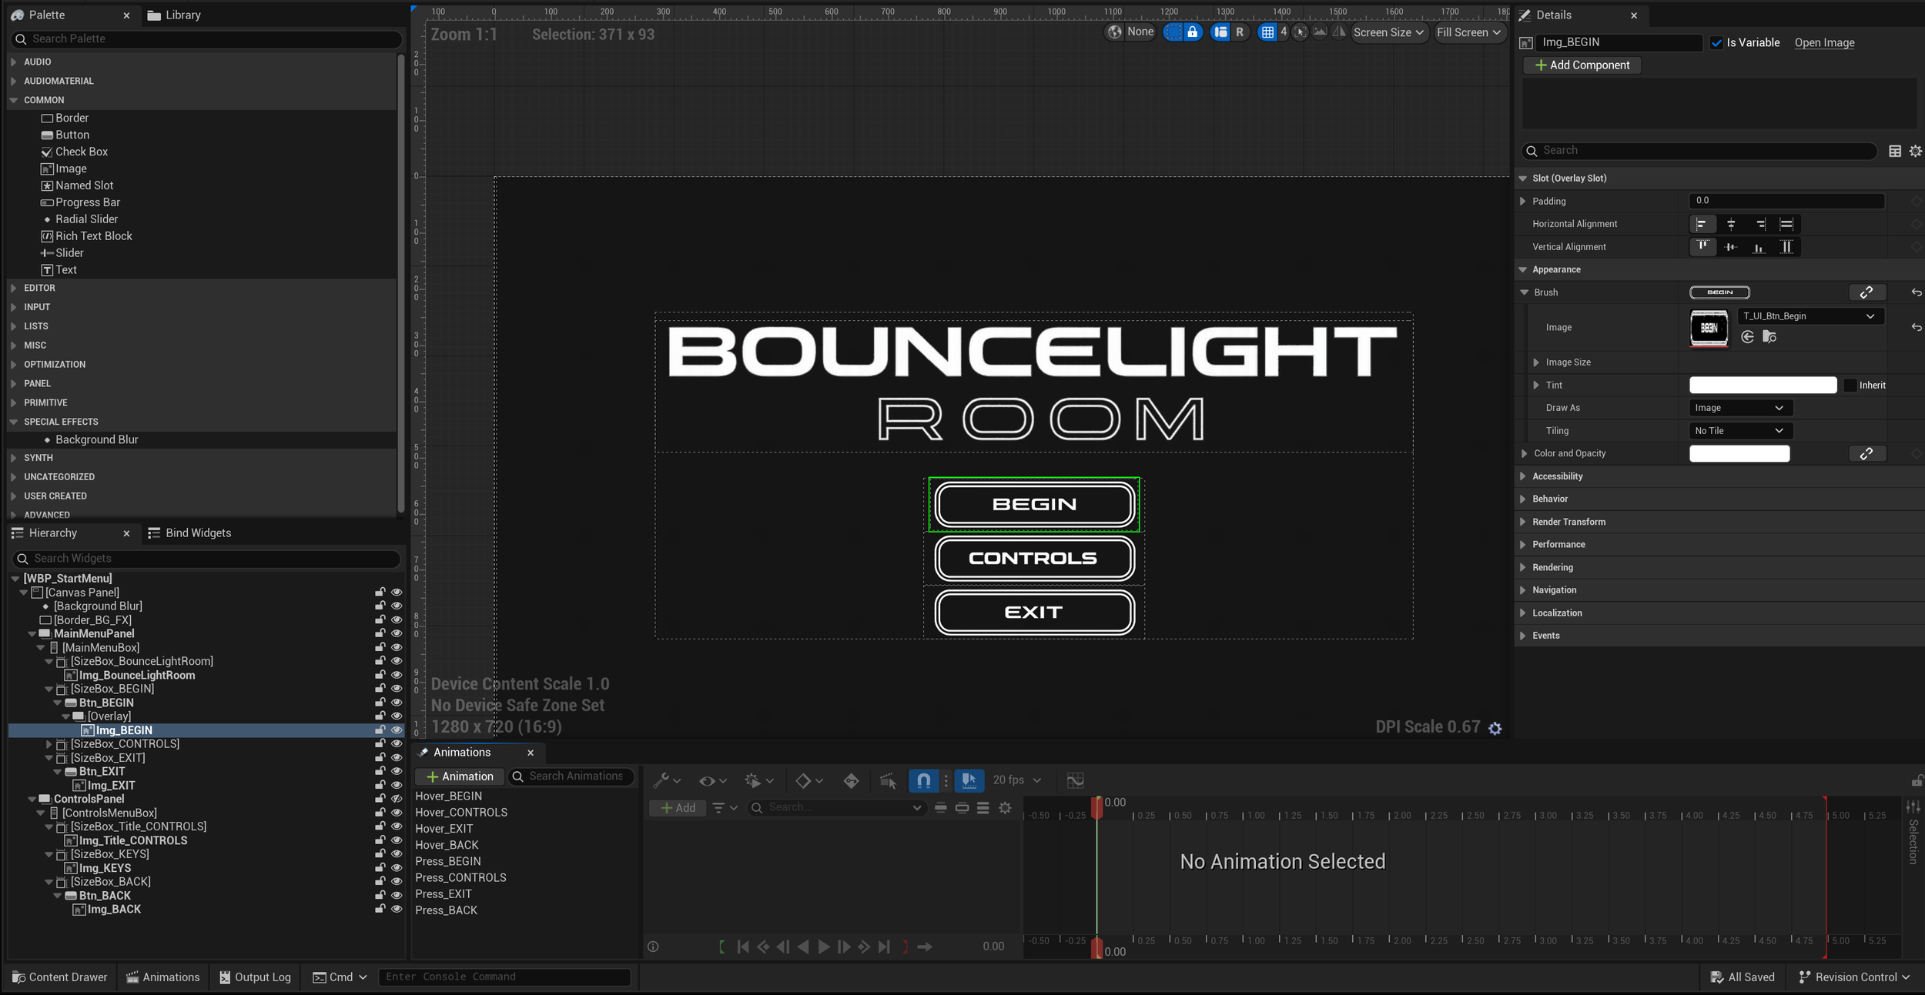This screenshot has width=1925, height=995.
Task: Select center horizontal alignment icon
Action: (x=1731, y=224)
